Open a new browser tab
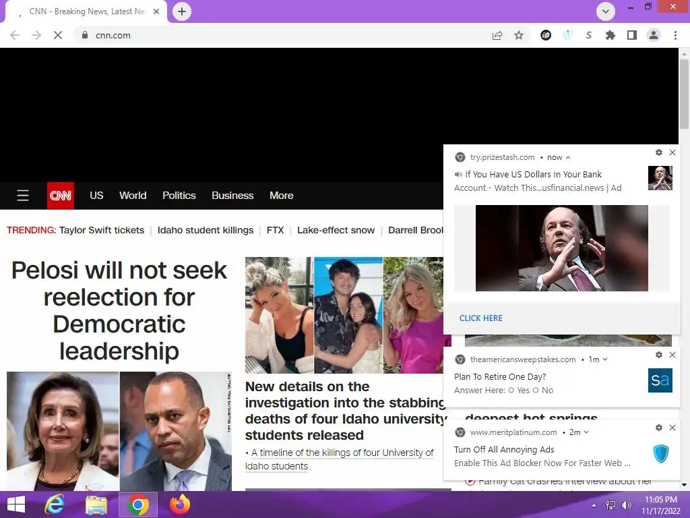This screenshot has height=518, width=690. point(182,11)
